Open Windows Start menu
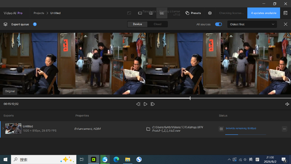 [x=5, y=160]
